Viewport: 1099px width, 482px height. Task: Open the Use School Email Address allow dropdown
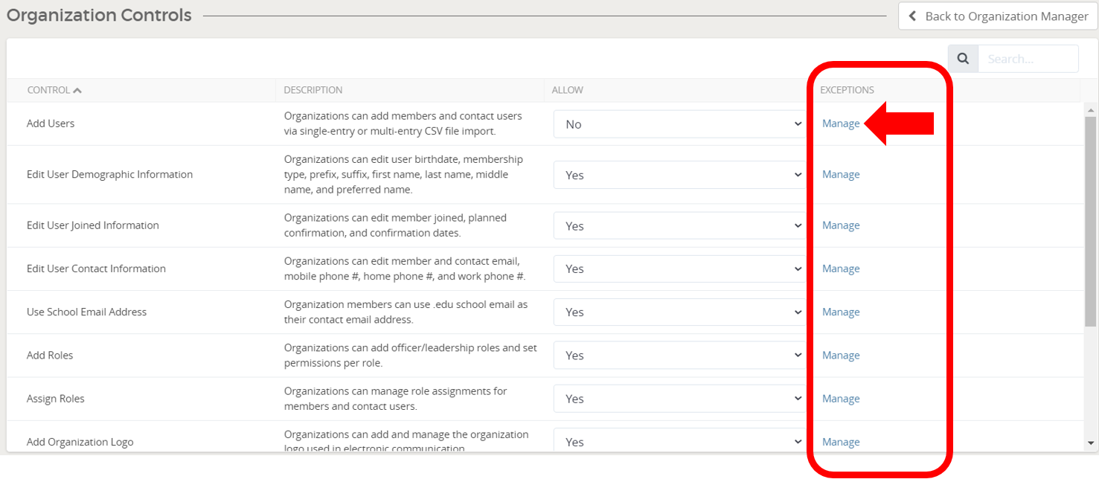[x=679, y=312]
